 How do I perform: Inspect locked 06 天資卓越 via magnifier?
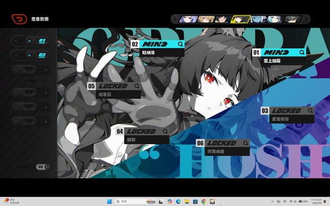coord(246,143)
